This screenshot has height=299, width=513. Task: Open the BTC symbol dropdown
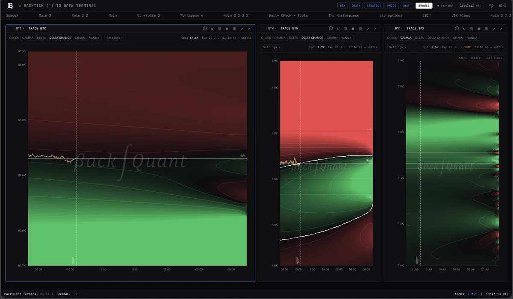[x=20, y=29]
